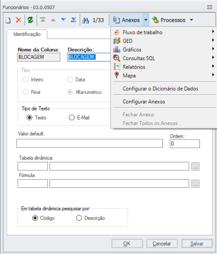Click the Consultas SQL magnifier icon
The height and width of the screenshot is (254, 217).
point(117,58)
